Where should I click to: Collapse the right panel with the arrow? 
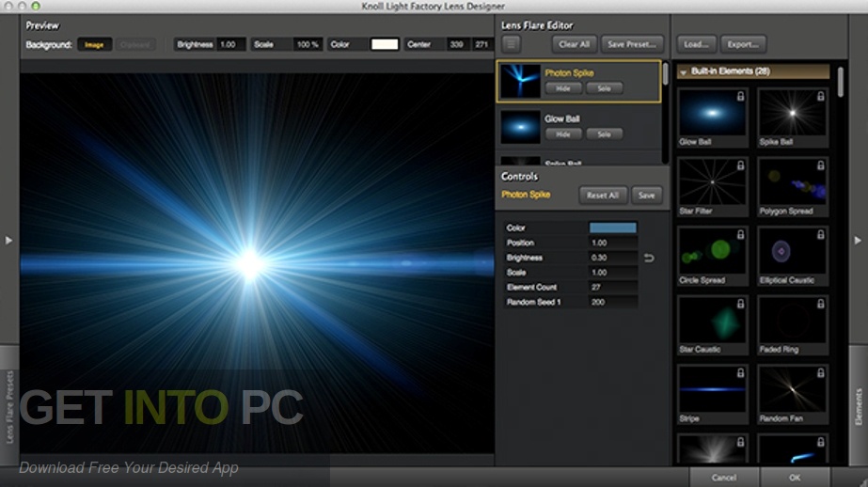click(858, 240)
